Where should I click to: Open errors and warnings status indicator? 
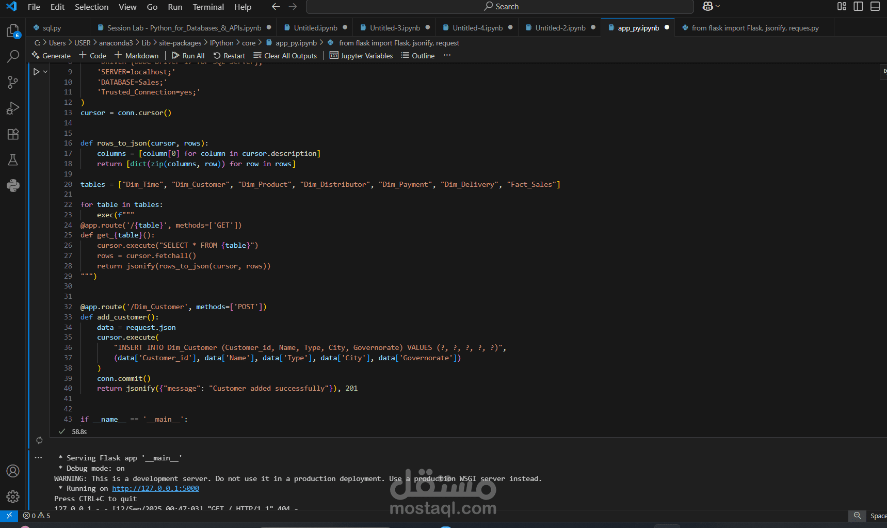pos(37,516)
